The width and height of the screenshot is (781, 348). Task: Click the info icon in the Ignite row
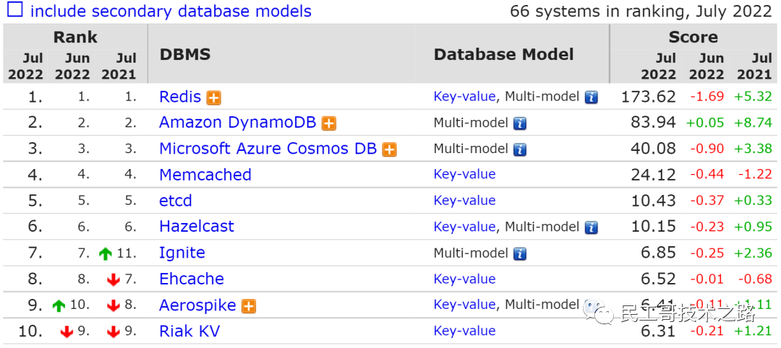520,253
